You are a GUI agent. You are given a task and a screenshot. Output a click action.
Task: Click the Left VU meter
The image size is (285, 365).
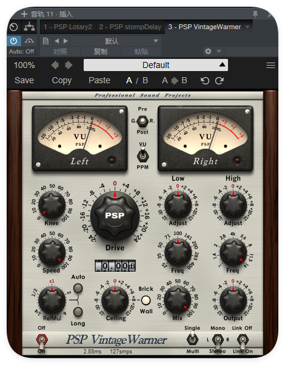79,138
